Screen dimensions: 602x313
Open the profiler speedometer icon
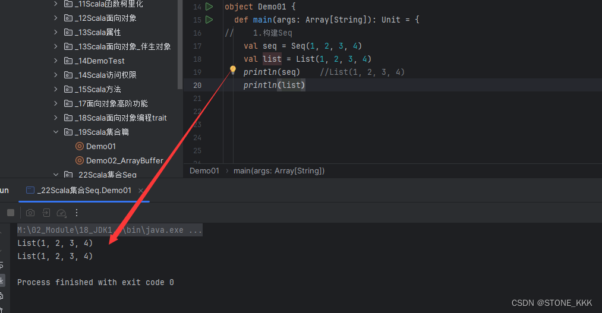click(61, 213)
